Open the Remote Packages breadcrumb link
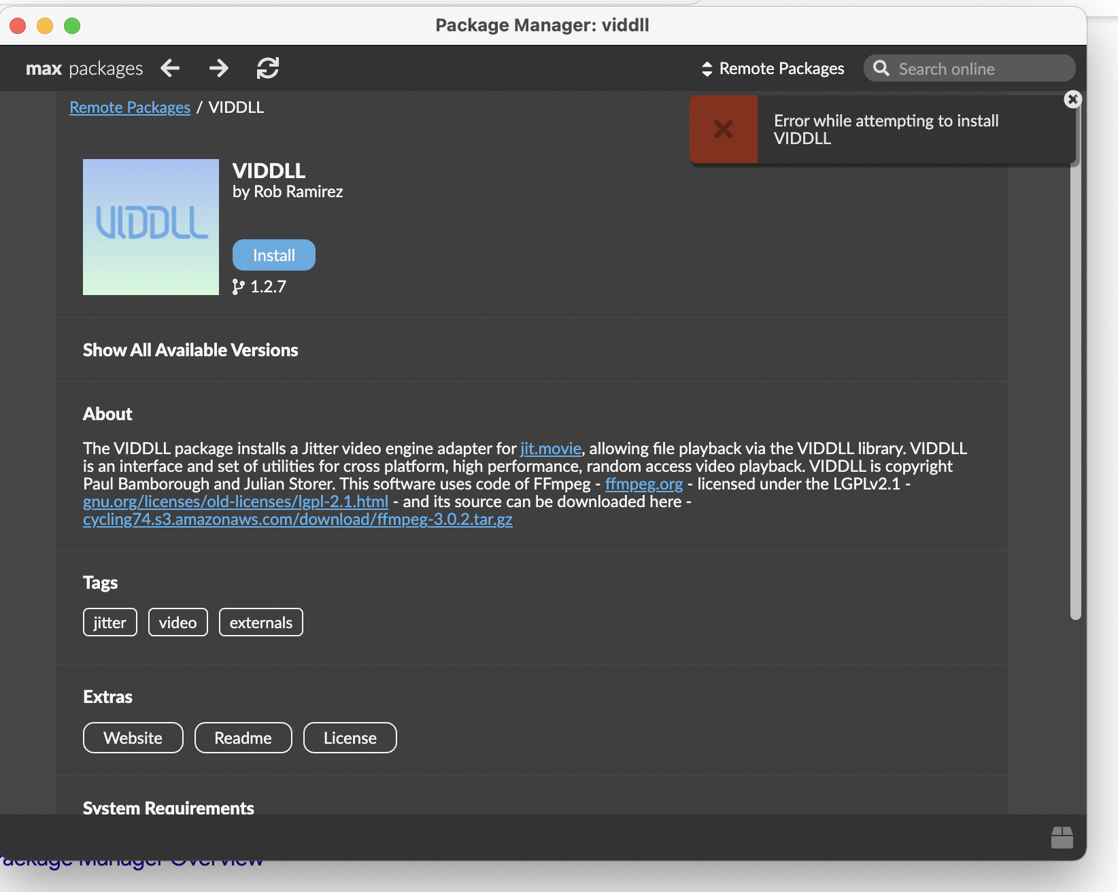1118x892 pixels. coord(130,107)
